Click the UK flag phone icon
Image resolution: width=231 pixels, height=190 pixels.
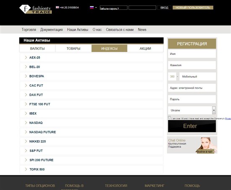point(57,8)
